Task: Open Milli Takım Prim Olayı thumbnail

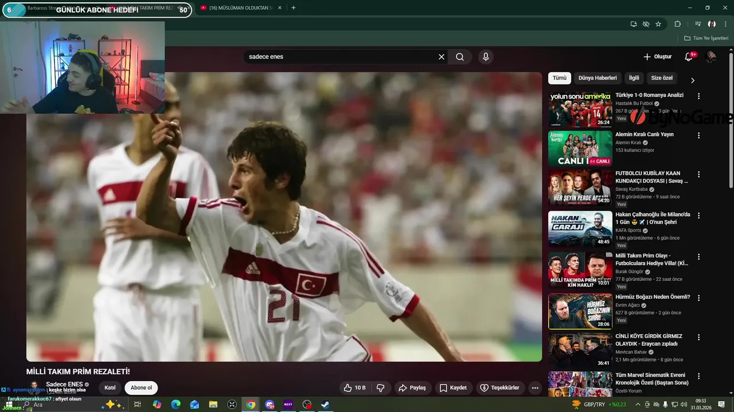Action: click(580, 270)
